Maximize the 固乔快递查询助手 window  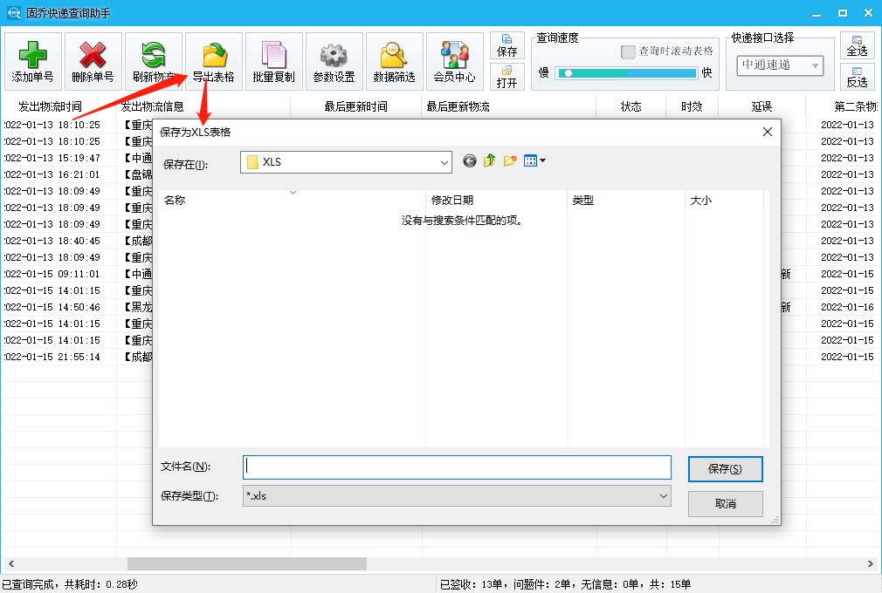click(843, 13)
